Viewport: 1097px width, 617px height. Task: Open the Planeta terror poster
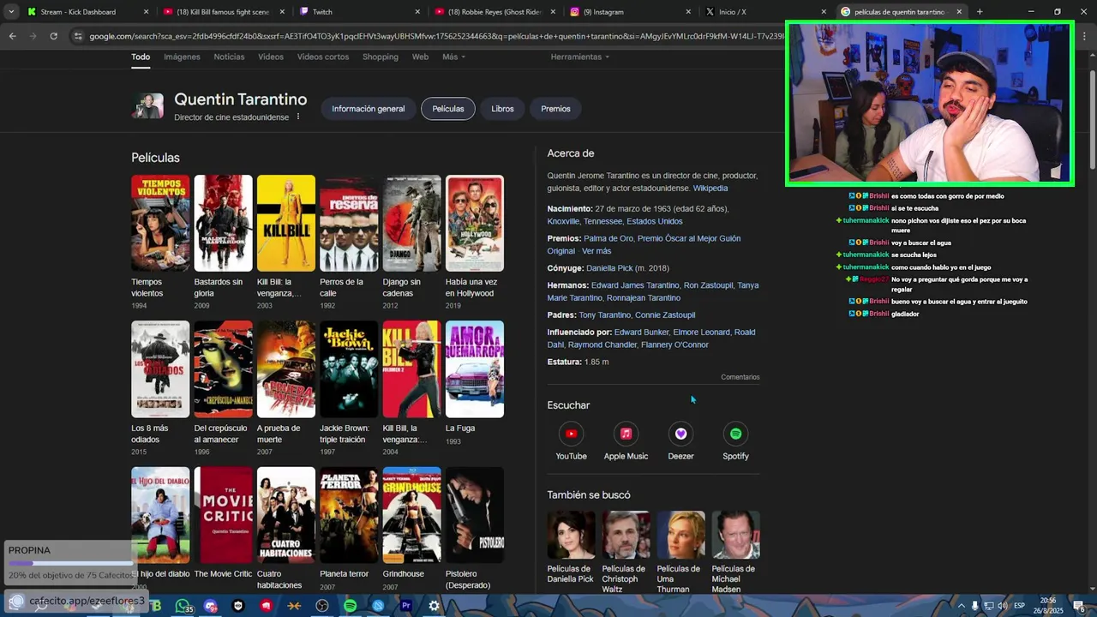349,515
